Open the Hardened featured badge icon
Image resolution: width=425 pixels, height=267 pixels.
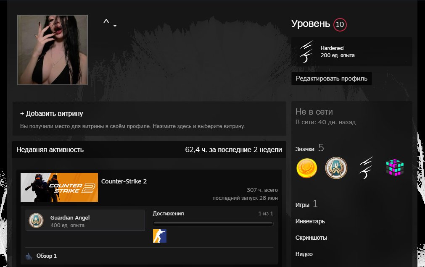pos(306,52)
